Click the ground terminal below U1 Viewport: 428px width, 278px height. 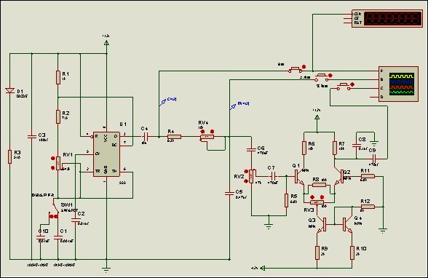click(106, 270)
